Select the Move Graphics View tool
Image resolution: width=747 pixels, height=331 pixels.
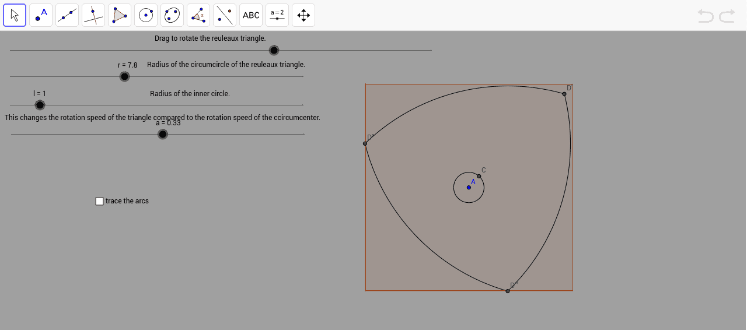303,15
